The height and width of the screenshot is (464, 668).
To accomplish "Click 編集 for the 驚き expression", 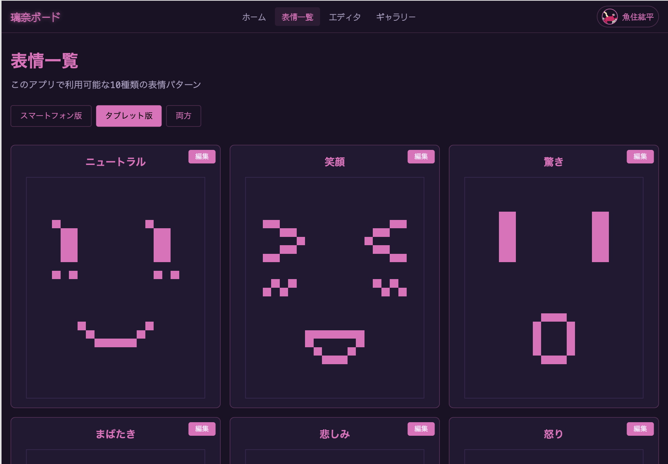I will [640, 157].
